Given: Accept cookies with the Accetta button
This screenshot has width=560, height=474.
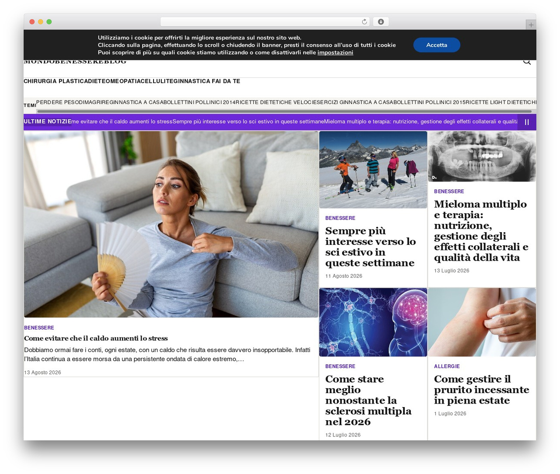Looking at the screenshot, I should 437,45.
